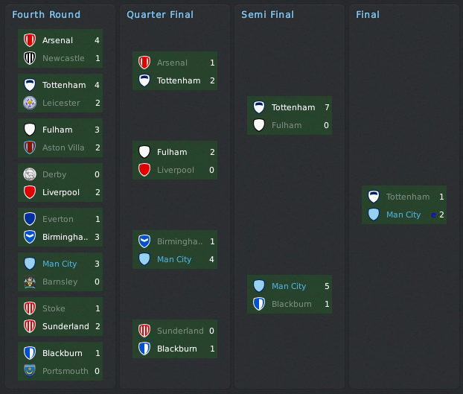Click the blue marker beside Man City's final score
Screen dimensions: 463x394
[433, 215]
